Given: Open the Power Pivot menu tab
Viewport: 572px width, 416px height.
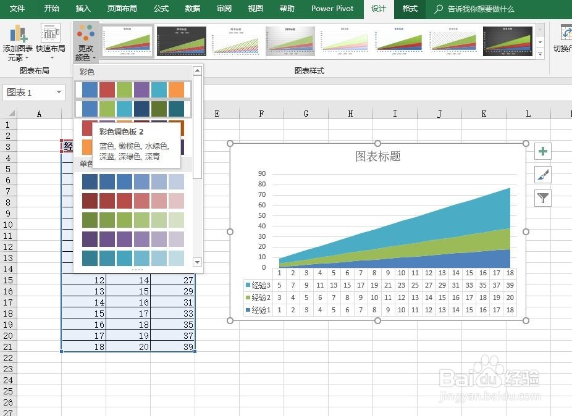Looking at the screenshot, I should tap(332, 9).
